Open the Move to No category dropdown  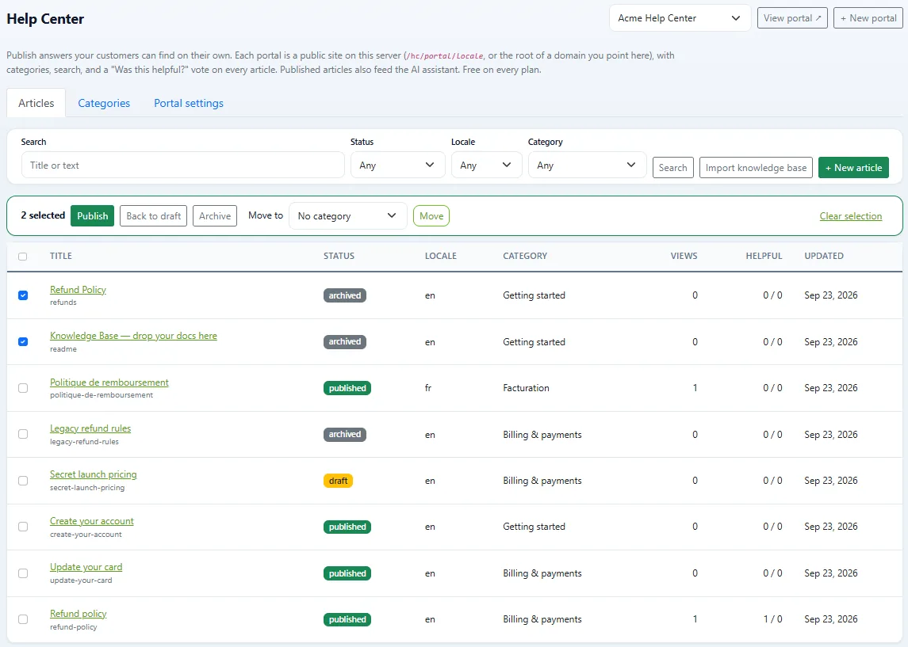click(x=347, y=215)
